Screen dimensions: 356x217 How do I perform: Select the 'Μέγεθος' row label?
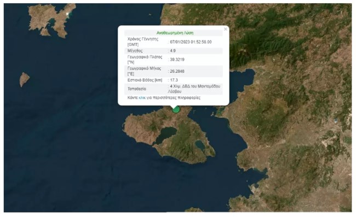(135, 51)
